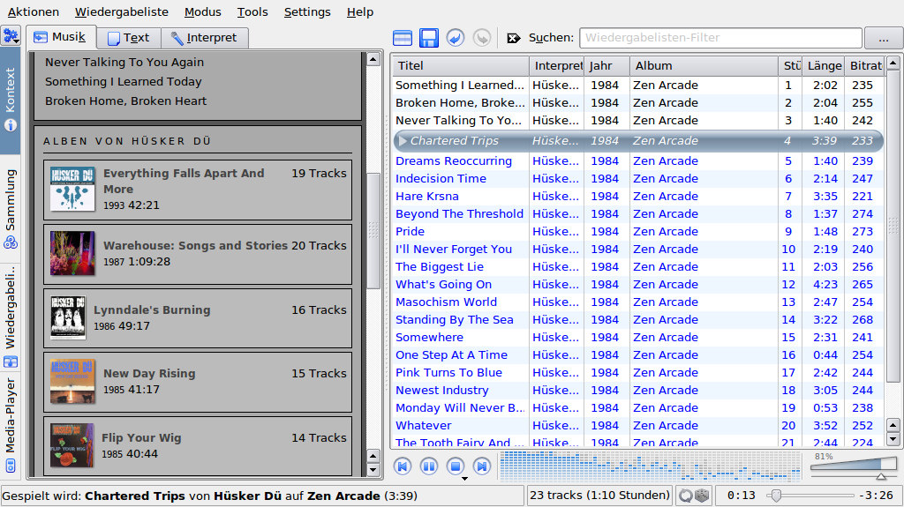Expand the Lyndale's Burning album entry

[198, 318]
